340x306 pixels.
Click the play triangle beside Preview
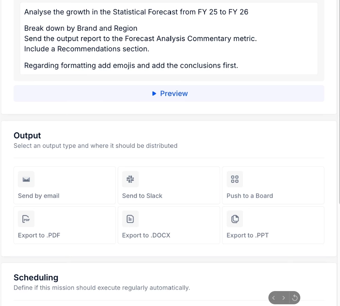point(154,94)
